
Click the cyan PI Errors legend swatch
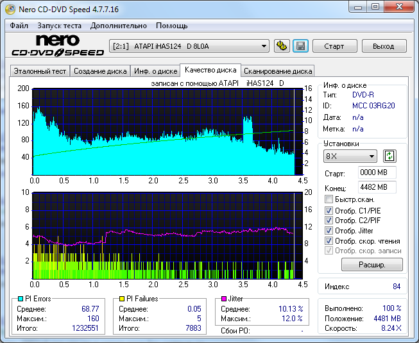coord(21,299)
